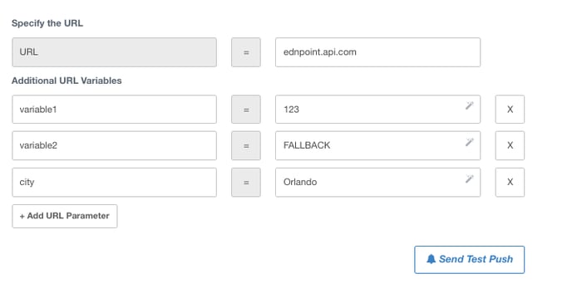
Task: Send Test Push notification
Action: click(469, 260)
